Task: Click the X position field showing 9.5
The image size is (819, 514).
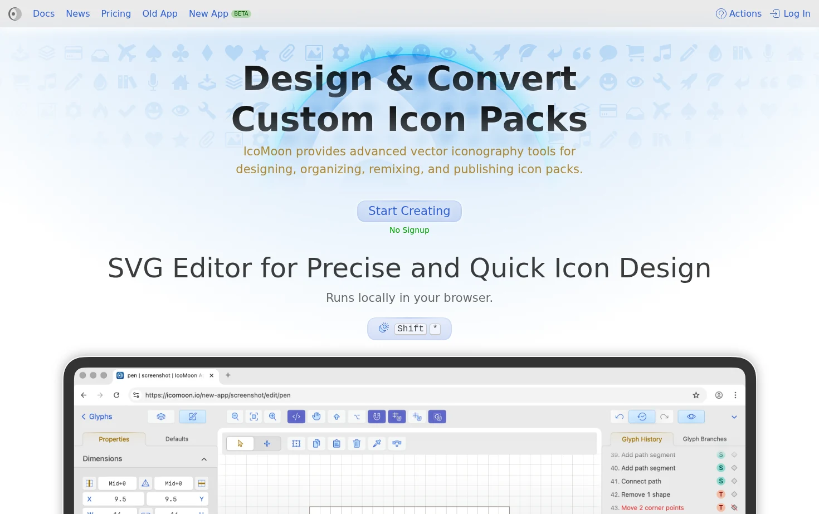Action: coord(114,499)
